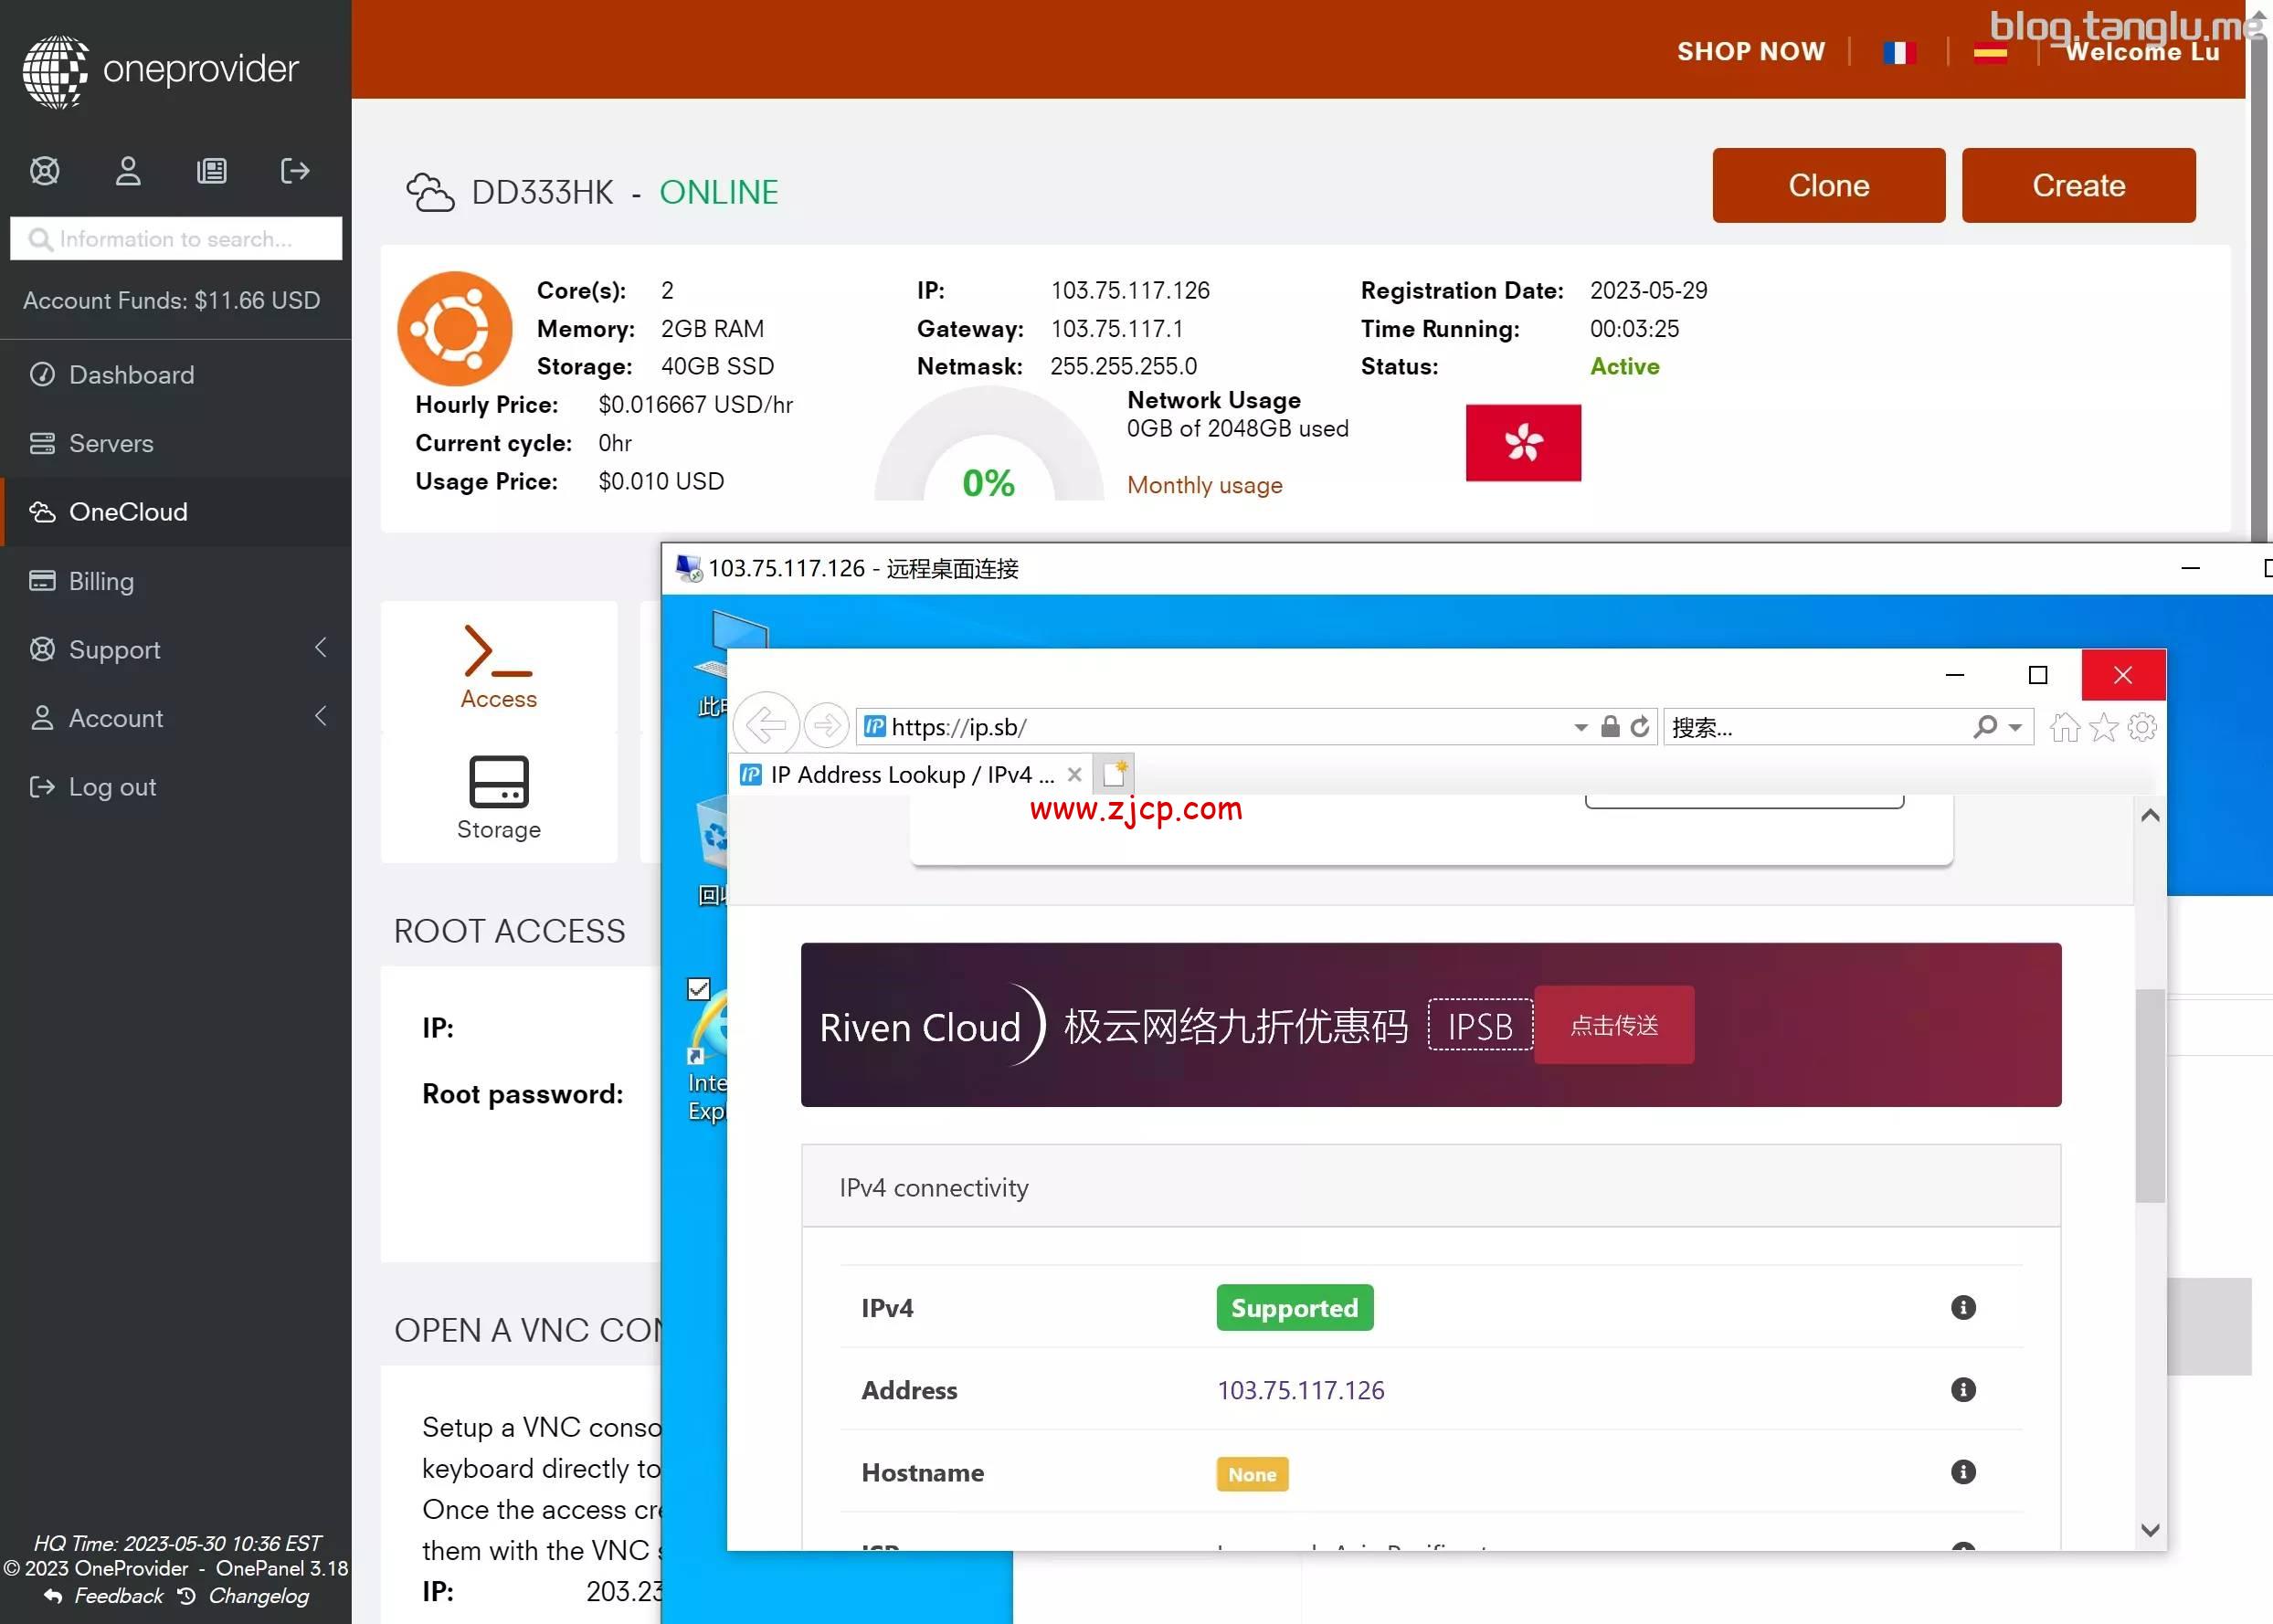The width and height of the screenshot is (2273, 1624).
Task: Click the Information to search field
Action: tap(176, 239)
